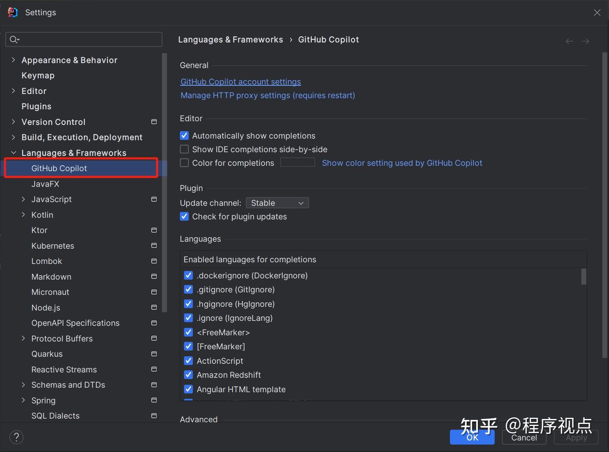
Task: Open the Update channel dropdown
Action: [277, 203]
